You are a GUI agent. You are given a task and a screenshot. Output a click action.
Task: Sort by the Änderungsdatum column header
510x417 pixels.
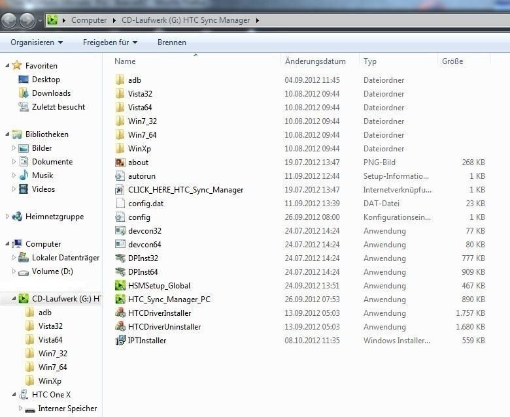tap(315, 61)
